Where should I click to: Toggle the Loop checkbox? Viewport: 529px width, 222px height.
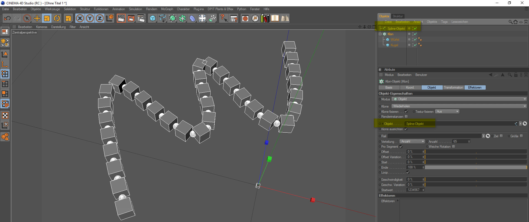(x=408, y=172)
